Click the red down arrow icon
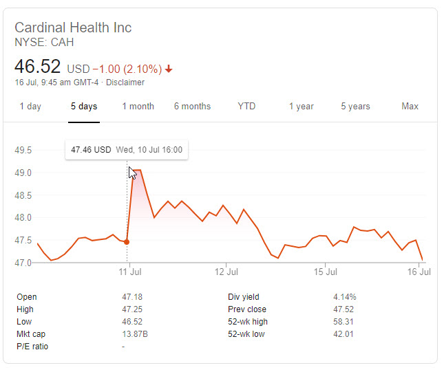The height and width of the screenshot is (372, 444). coord(169,69)
